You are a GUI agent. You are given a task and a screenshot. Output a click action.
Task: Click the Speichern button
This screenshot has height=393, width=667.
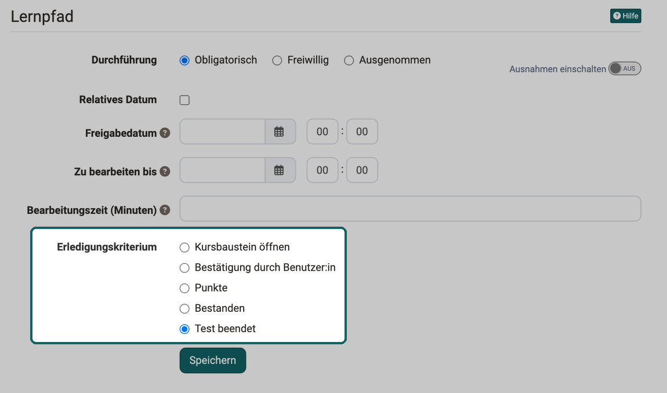point(213,361)
